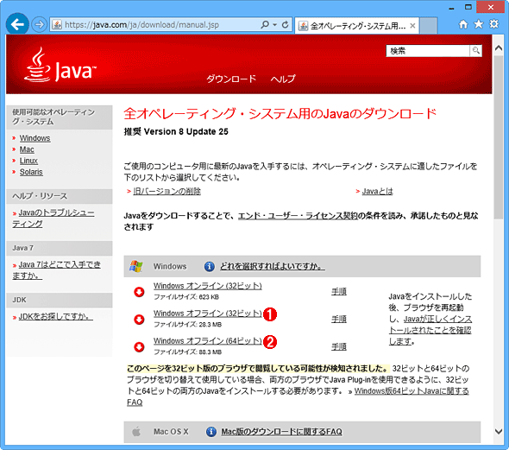509x450 pixels.
Task: Click Windows オフライン (64ビット) link
Action: click(x=207, y=341)
